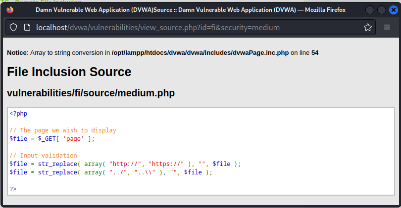Close the Firefox source window
The width and height of the screenshot is (401, 208).
click(x=394, y=10)
